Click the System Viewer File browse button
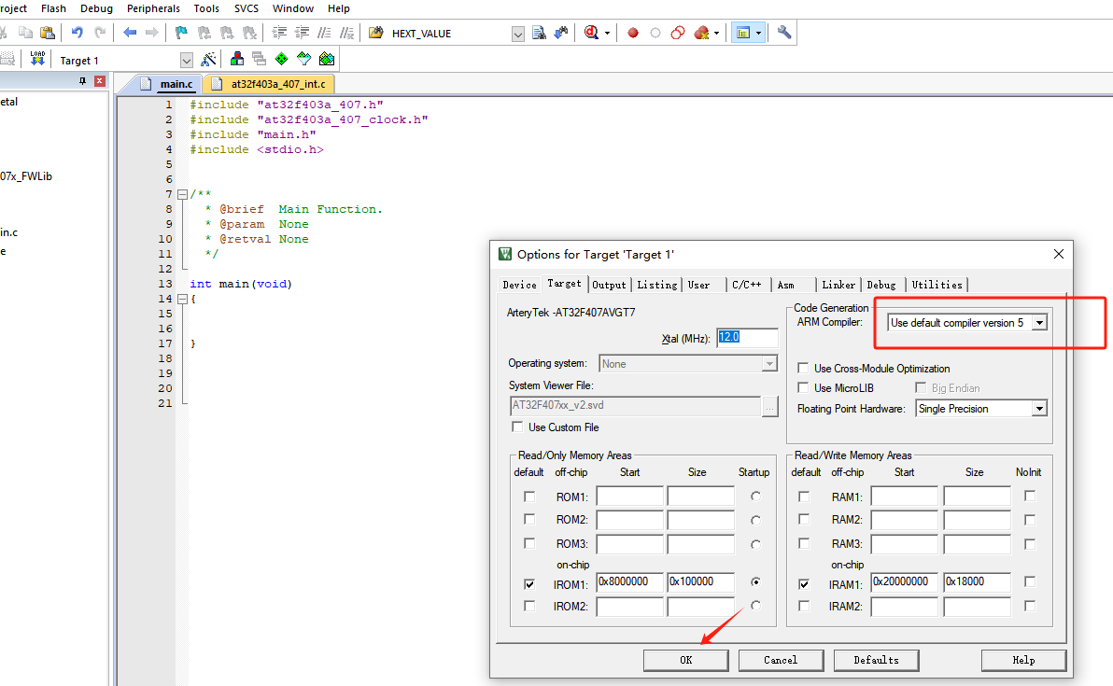Screen dimensions: 1113x686 coord(769,407)
